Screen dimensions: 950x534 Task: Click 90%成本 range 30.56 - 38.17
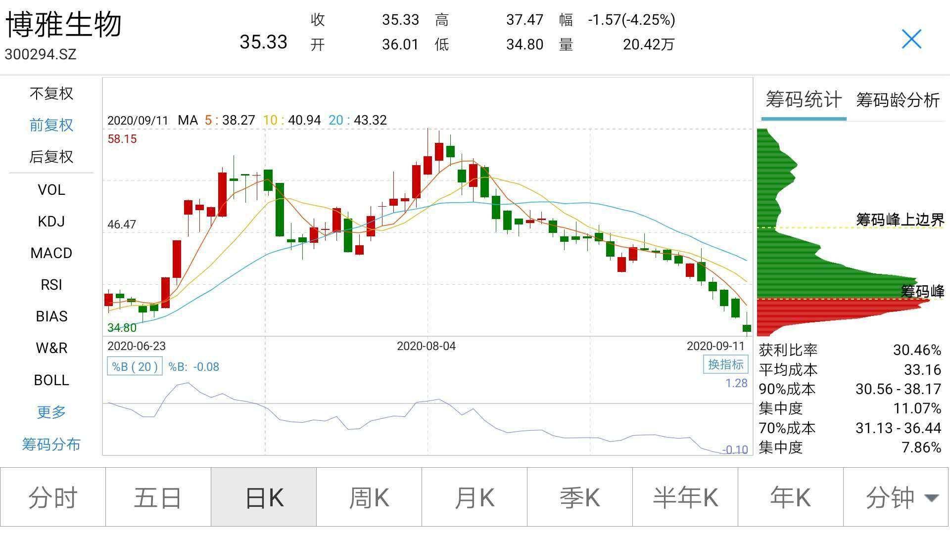click(x=898, y=389)
